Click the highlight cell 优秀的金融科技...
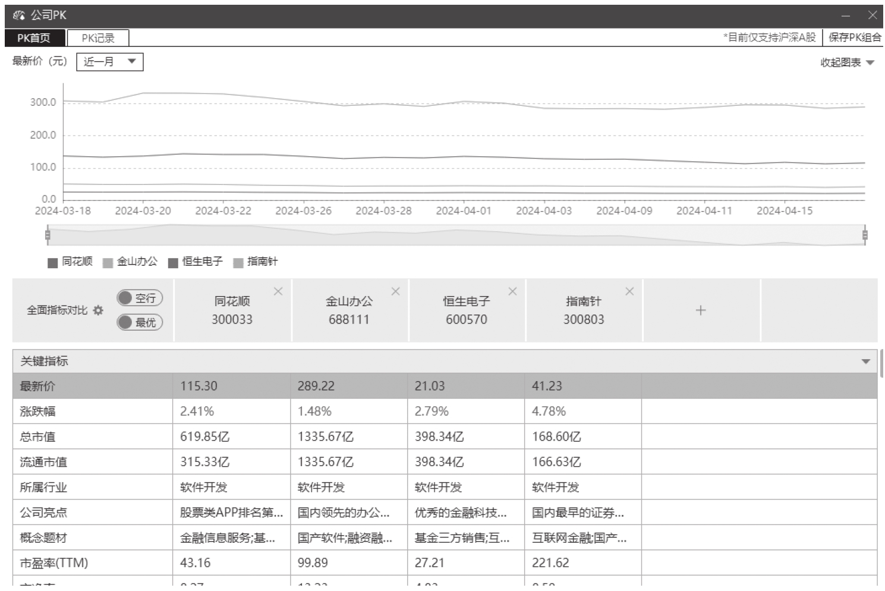 pos(461,513)
